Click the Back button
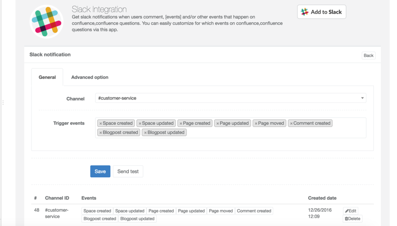The height and width of the screenshot is (226, 397). (368, 56)
